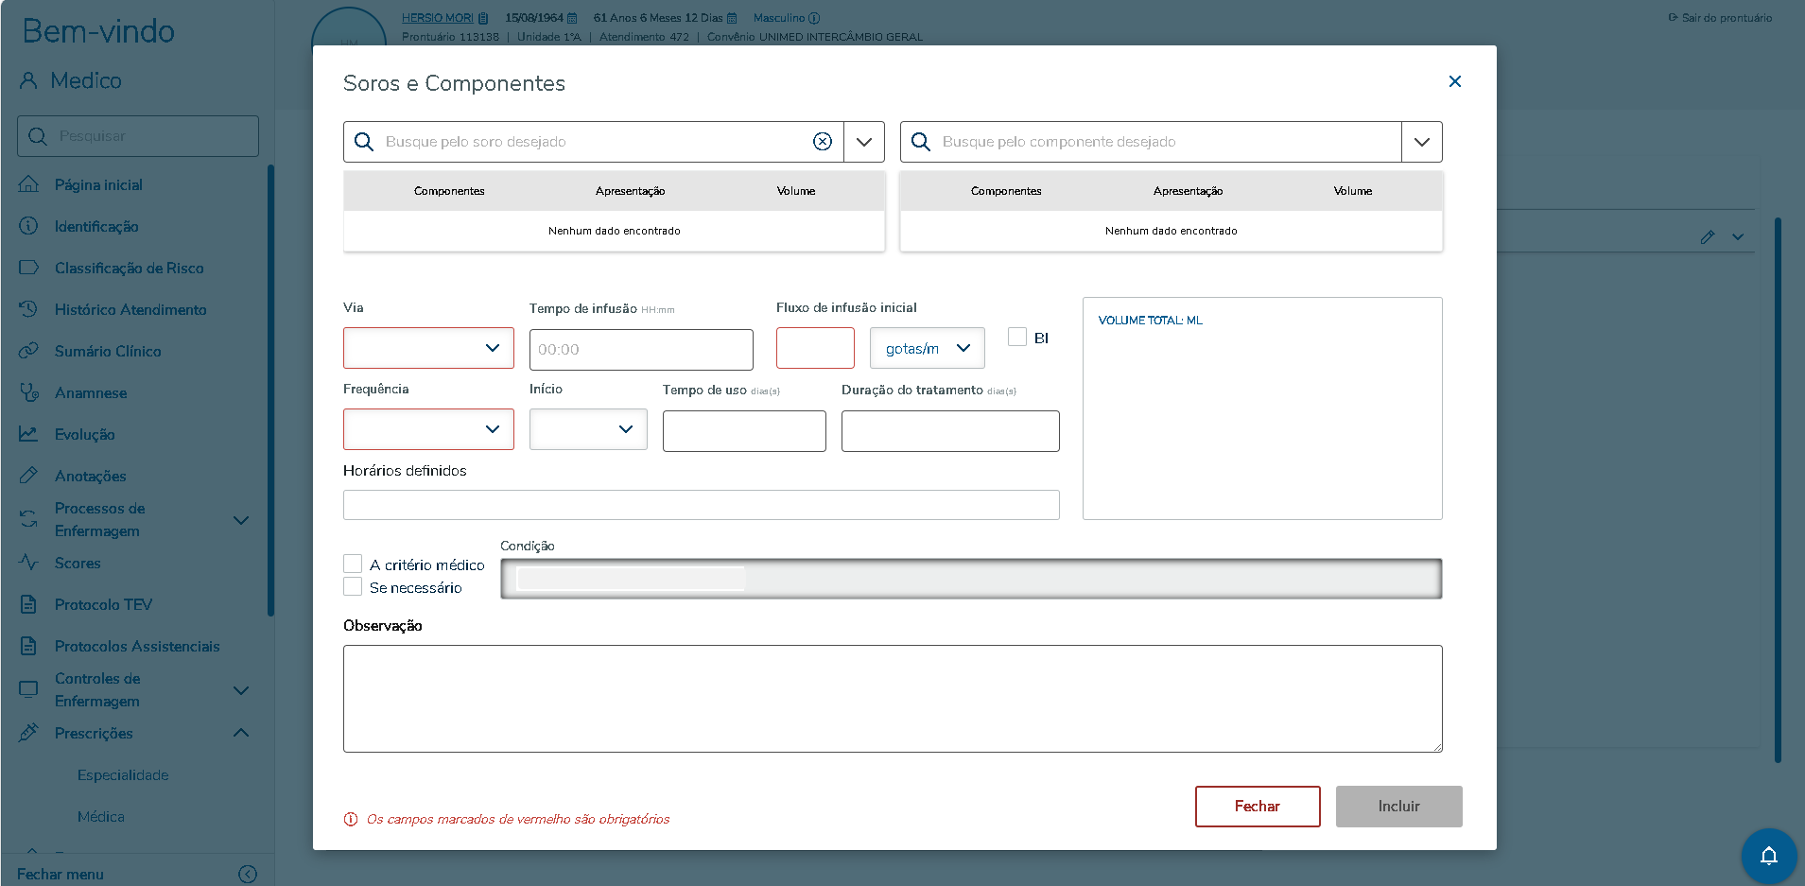Screen dimensions: 1805x886
Task: Click into the Observação text area
Action: coord(893,698)
